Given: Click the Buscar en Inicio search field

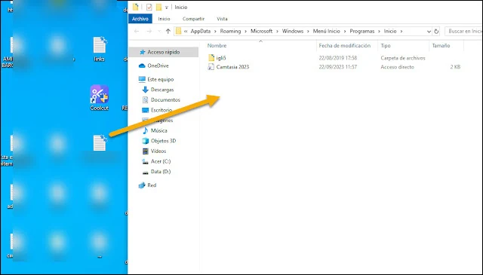Looking at the screenshot, I should [464, 31].
